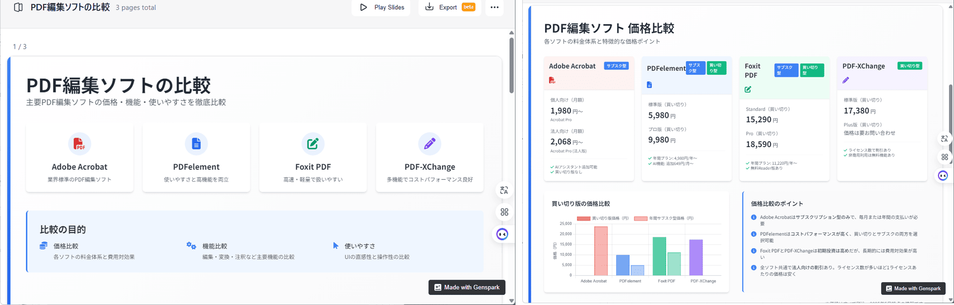The height and width of the screenshot is (305, 954).
Task: Select the PDFelement card title on the title slide
Action: [196, 167]
